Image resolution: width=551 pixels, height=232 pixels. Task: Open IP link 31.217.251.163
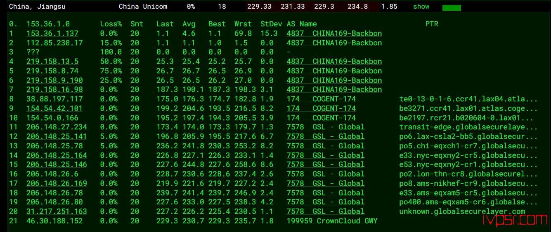[57, 211]
